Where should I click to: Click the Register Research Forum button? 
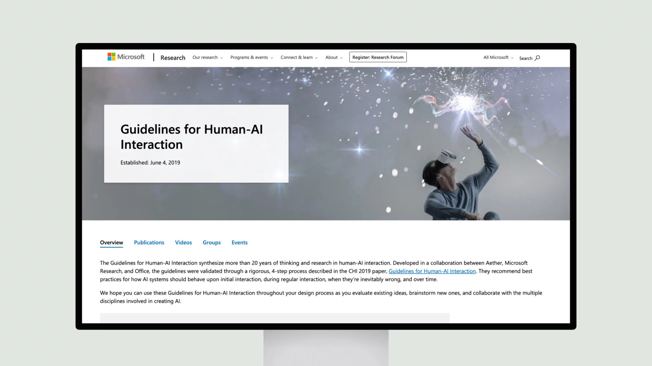(378, 57)
